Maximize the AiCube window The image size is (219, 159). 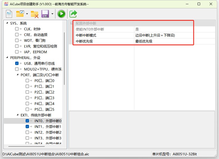pyautogui.click(x=199, y=4)
